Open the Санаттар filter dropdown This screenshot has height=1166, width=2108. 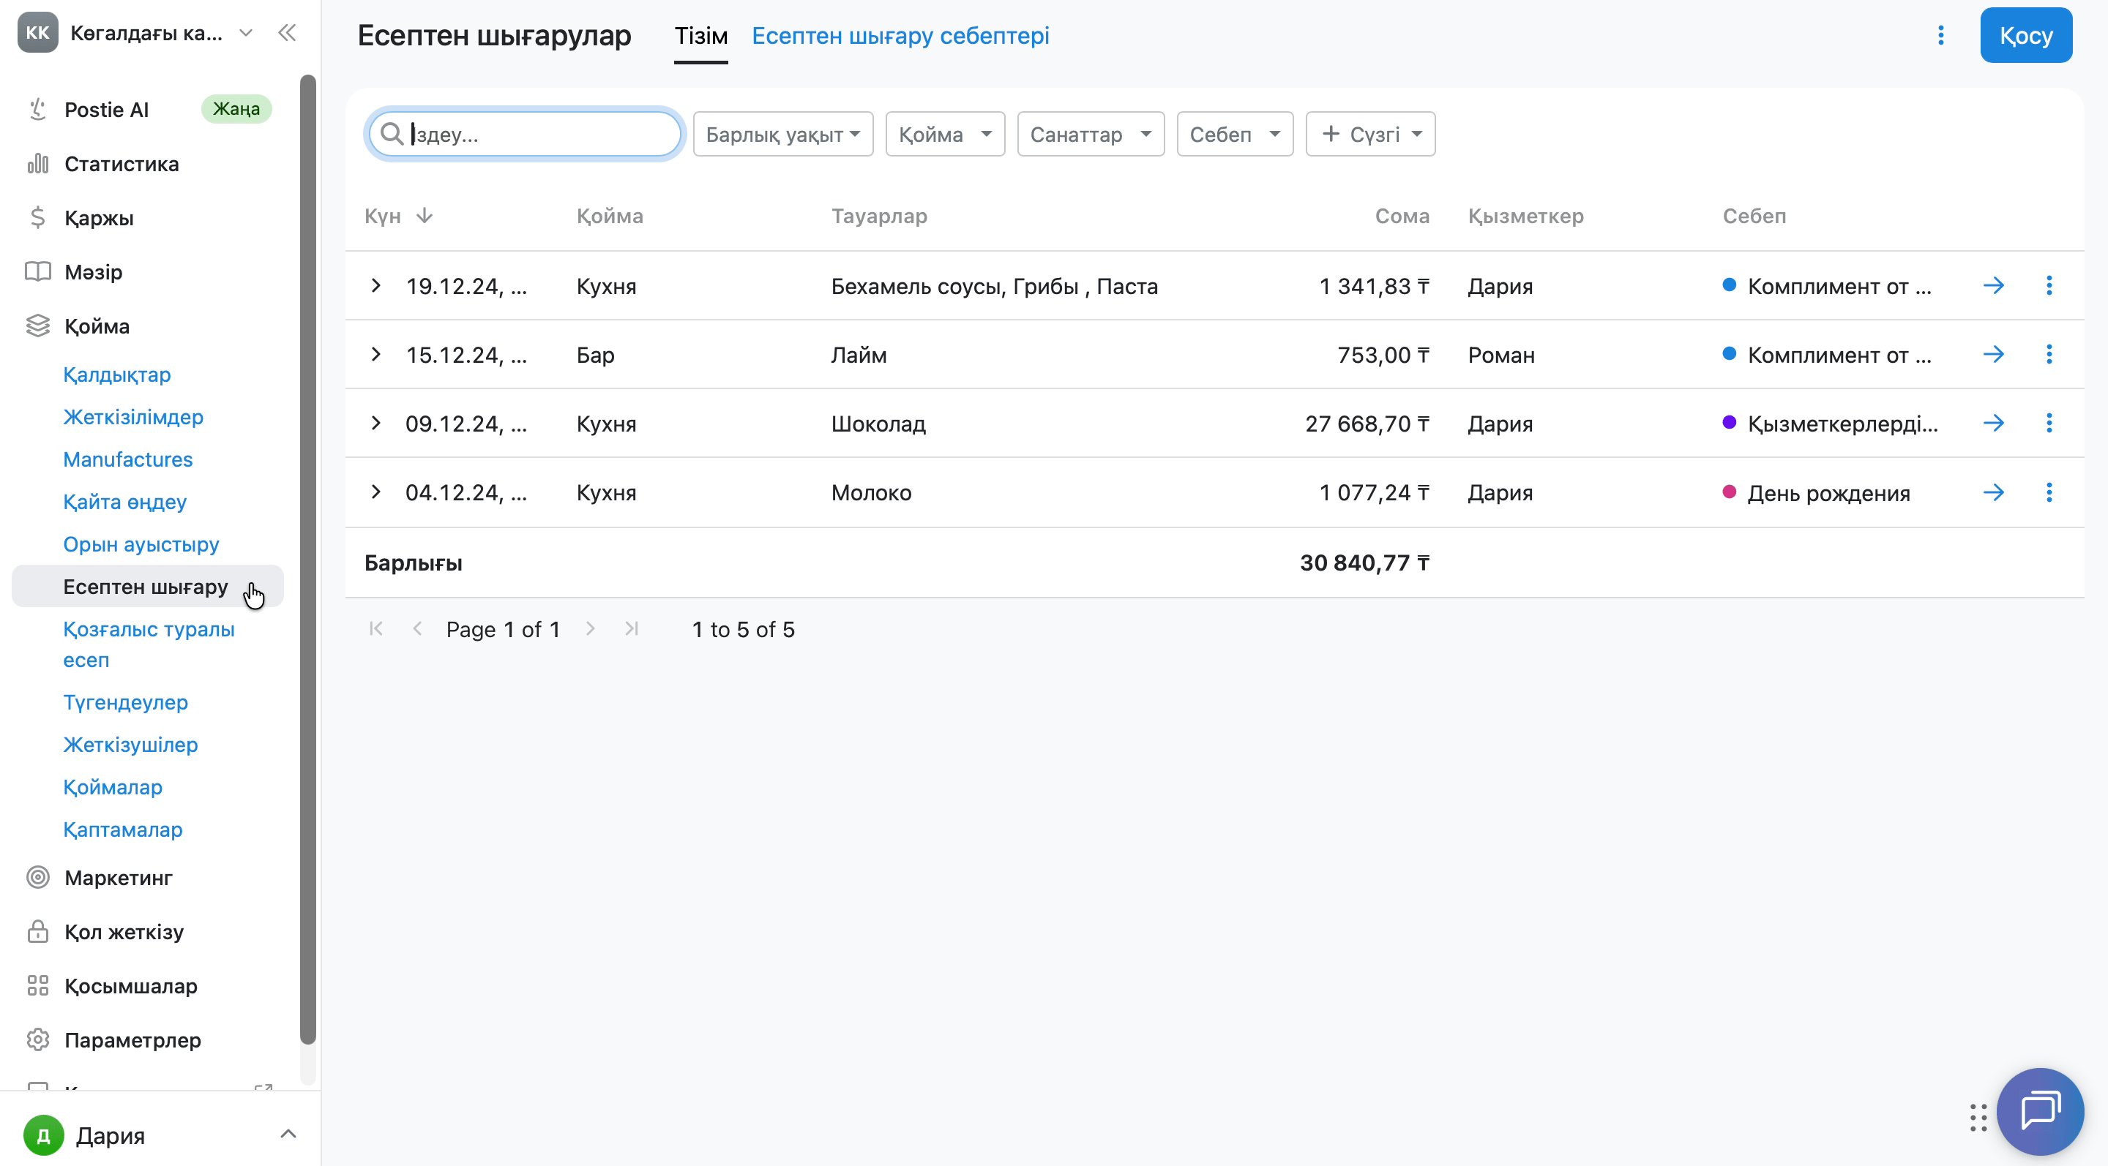point(1090,134)
